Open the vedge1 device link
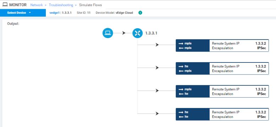Screen dimensions: 276x127 coord(54,13)
